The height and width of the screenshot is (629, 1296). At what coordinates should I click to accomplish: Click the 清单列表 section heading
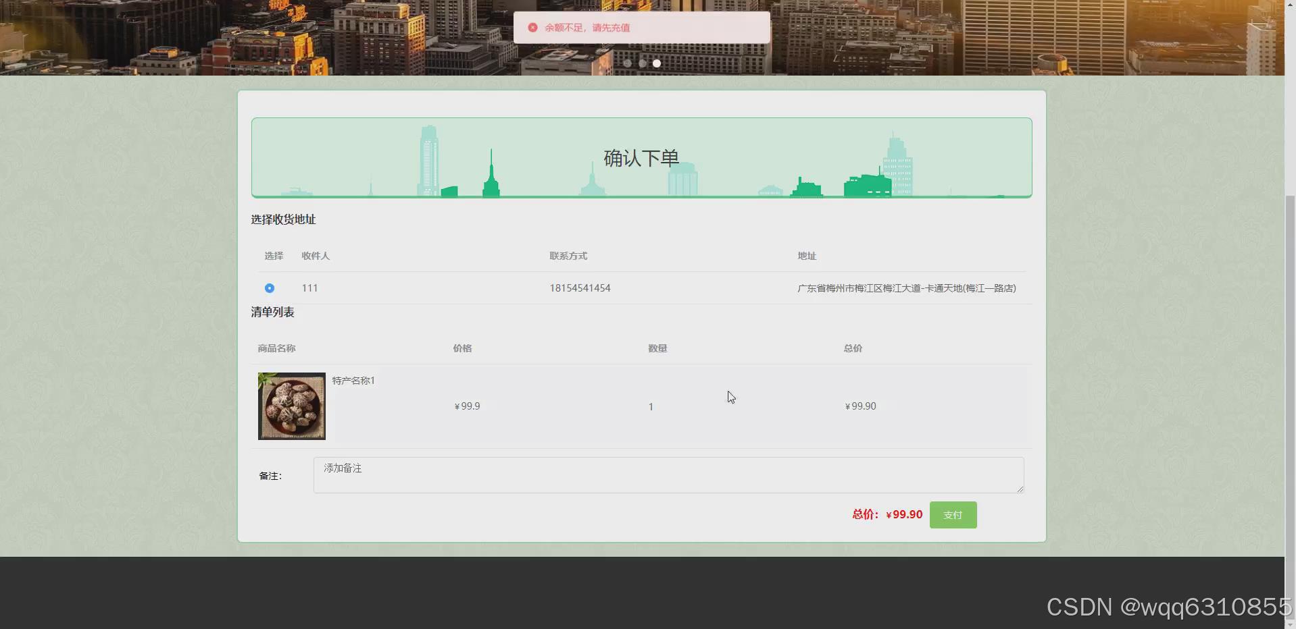click(x=272, y=312)
